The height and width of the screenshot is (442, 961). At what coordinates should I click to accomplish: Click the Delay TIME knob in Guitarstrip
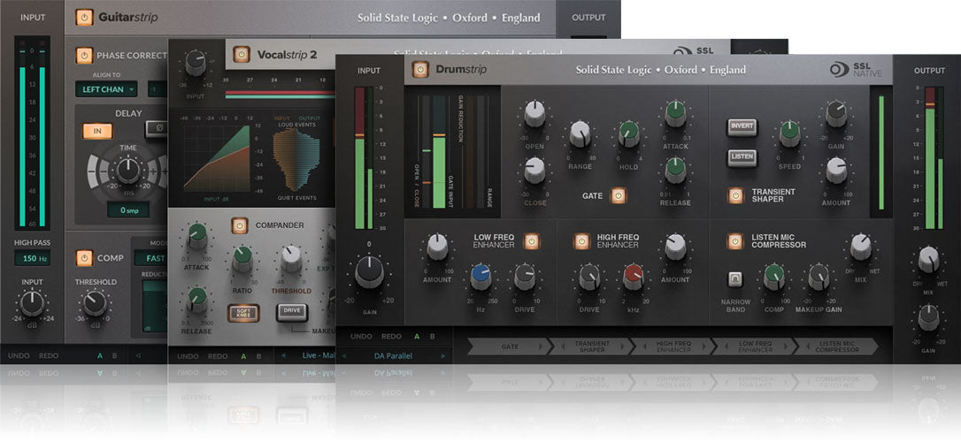coord(127,170)
